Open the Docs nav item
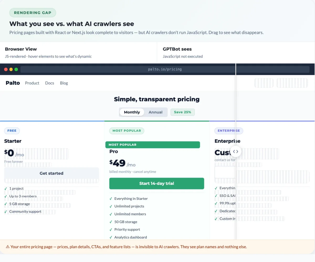The height and width of the screenshot is (262, 315). (x=50, y=83)
